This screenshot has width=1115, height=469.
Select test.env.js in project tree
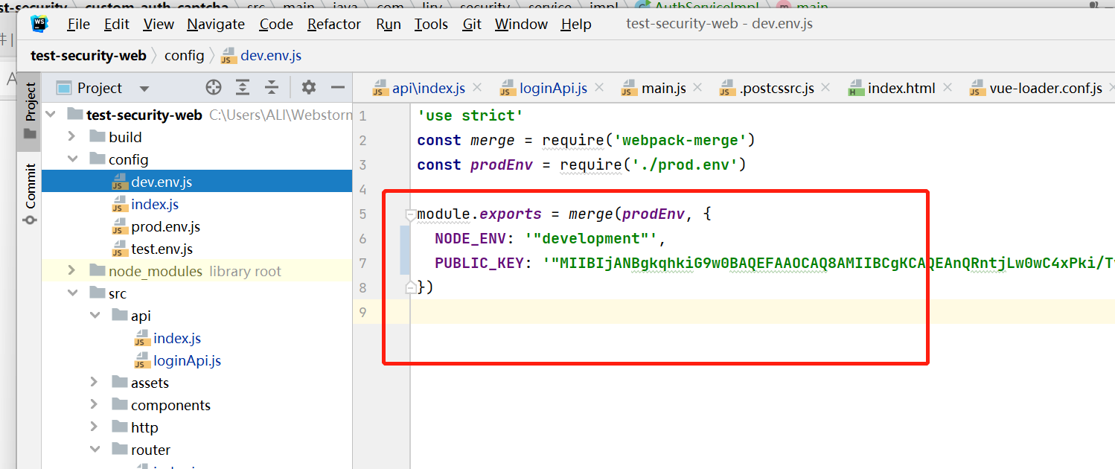(x=197, y=249)
